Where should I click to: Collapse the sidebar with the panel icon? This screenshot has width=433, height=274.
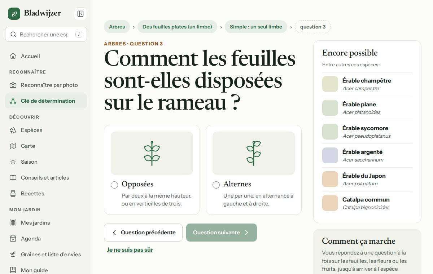(x=80, y=14)
